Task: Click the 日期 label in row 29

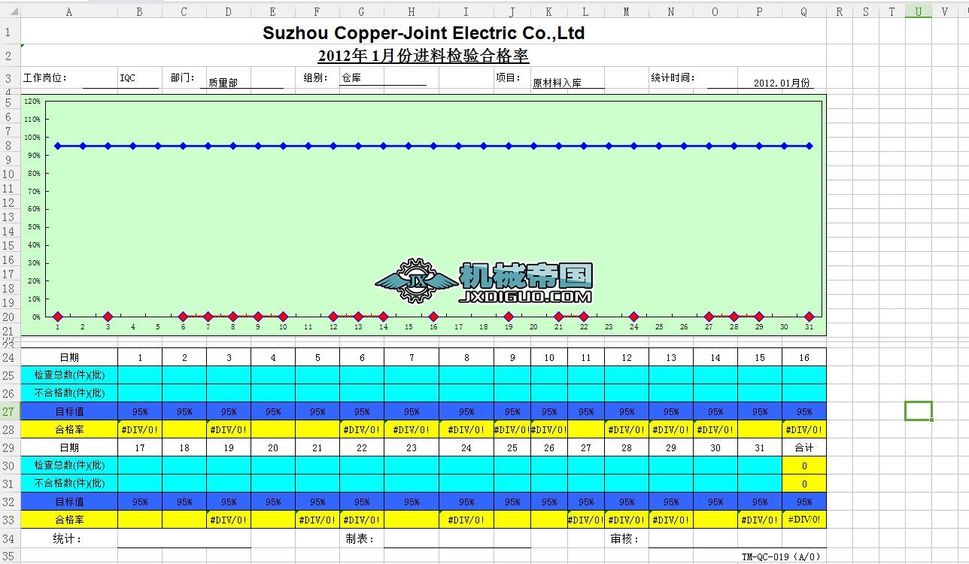Action: click(69, 447)
